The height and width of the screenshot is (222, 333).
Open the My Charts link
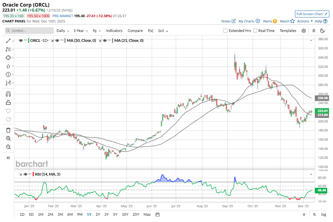249,21
